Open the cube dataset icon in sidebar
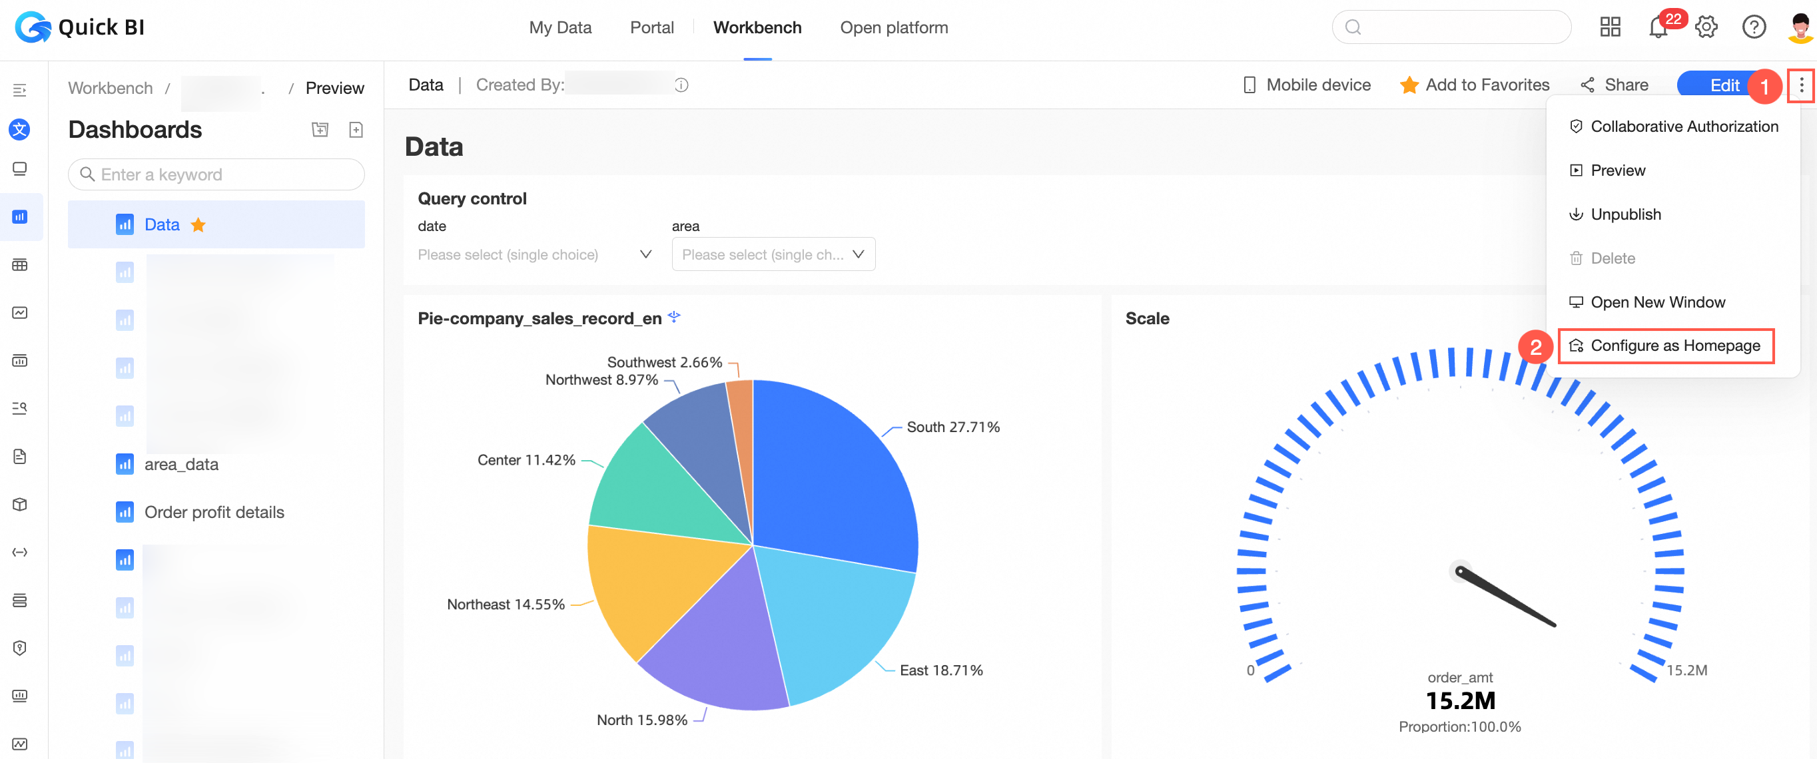 click(20, 504)
